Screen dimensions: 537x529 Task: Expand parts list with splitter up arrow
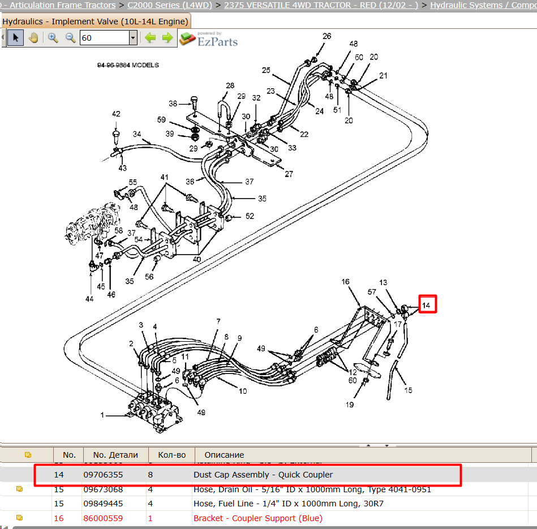[x=368, y=445]
